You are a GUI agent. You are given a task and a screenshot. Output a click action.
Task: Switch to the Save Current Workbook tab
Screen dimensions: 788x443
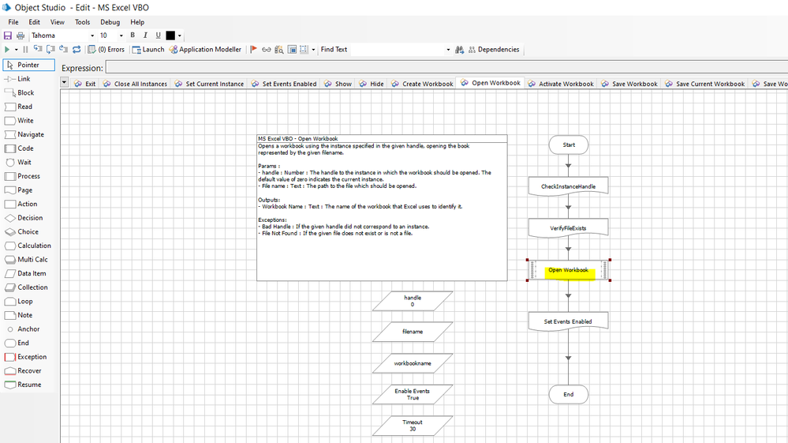point(704,84)
